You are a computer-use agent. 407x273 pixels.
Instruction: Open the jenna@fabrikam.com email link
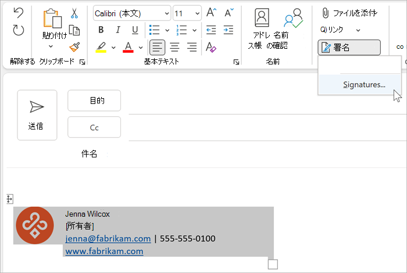pos(108,239)
